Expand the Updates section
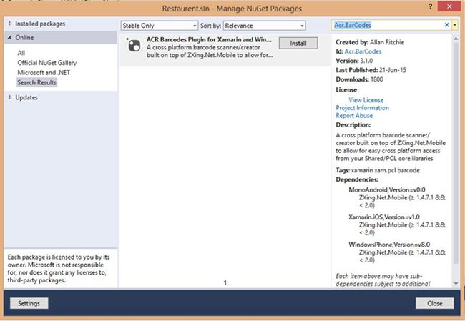Image resolution: width=465 pixels, height=321 pixels. pyautogui.click(x=10, y=97)
